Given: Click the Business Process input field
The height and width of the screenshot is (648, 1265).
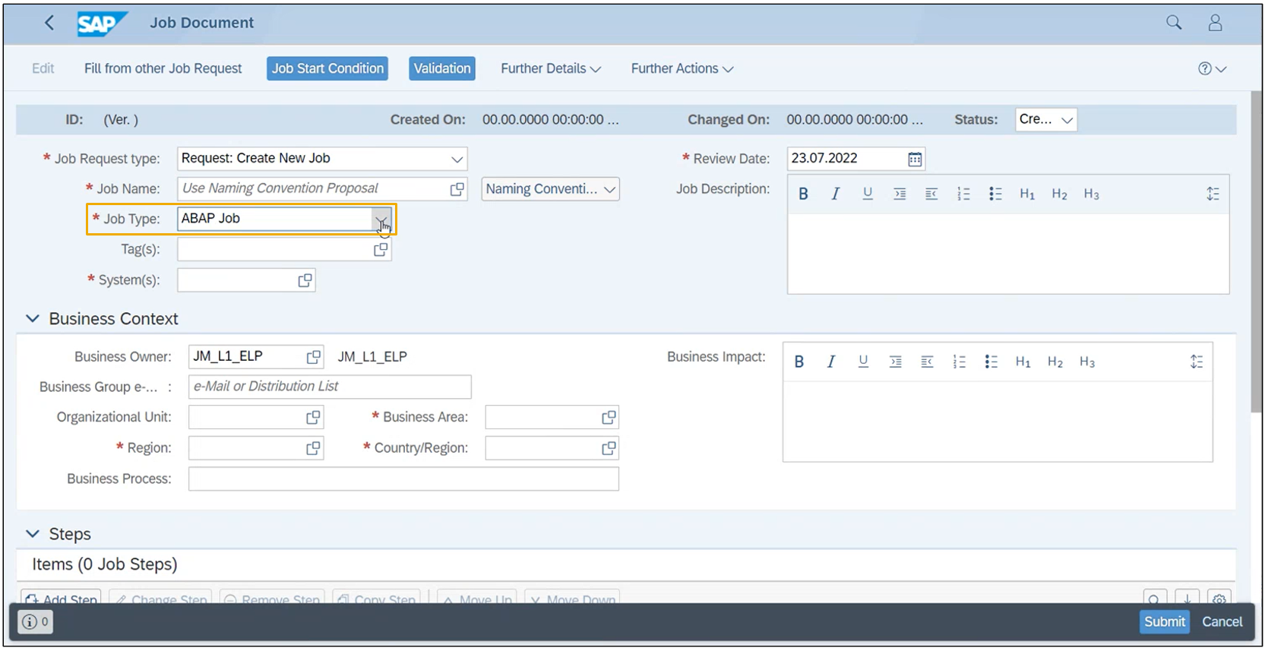Looking at the screenshot, I should 403,479.
